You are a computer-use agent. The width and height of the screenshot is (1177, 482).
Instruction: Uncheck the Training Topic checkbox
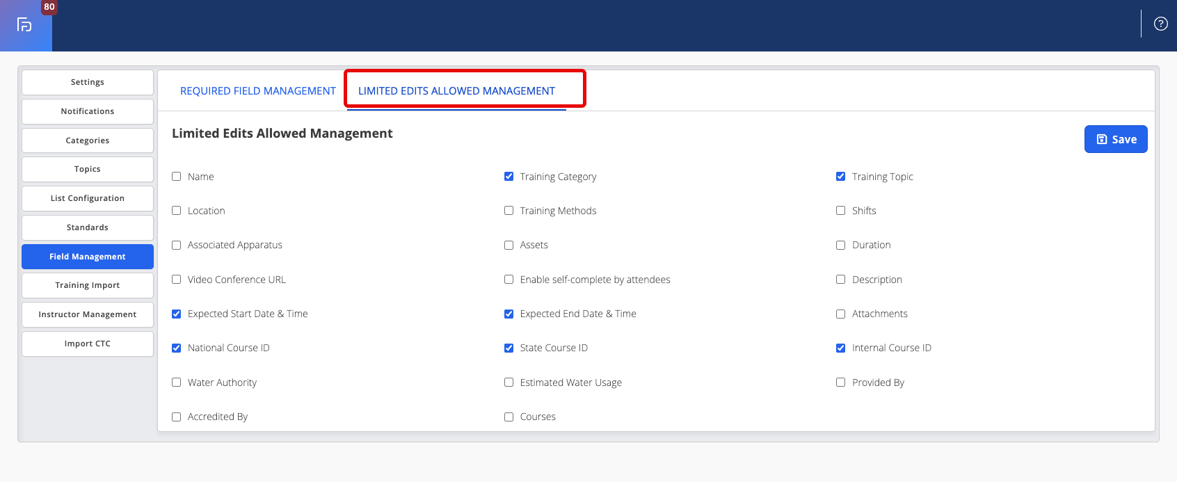point(840,177)
